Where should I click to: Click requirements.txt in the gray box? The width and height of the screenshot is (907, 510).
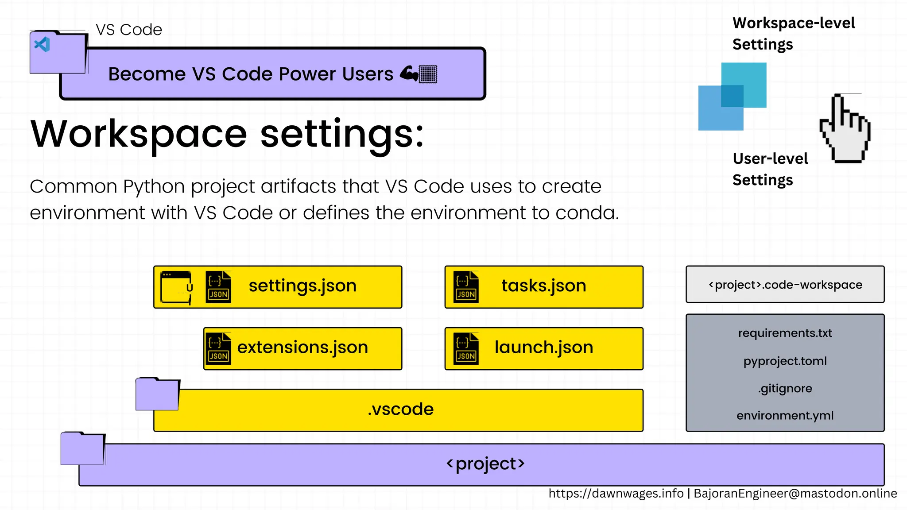[785, 333]
